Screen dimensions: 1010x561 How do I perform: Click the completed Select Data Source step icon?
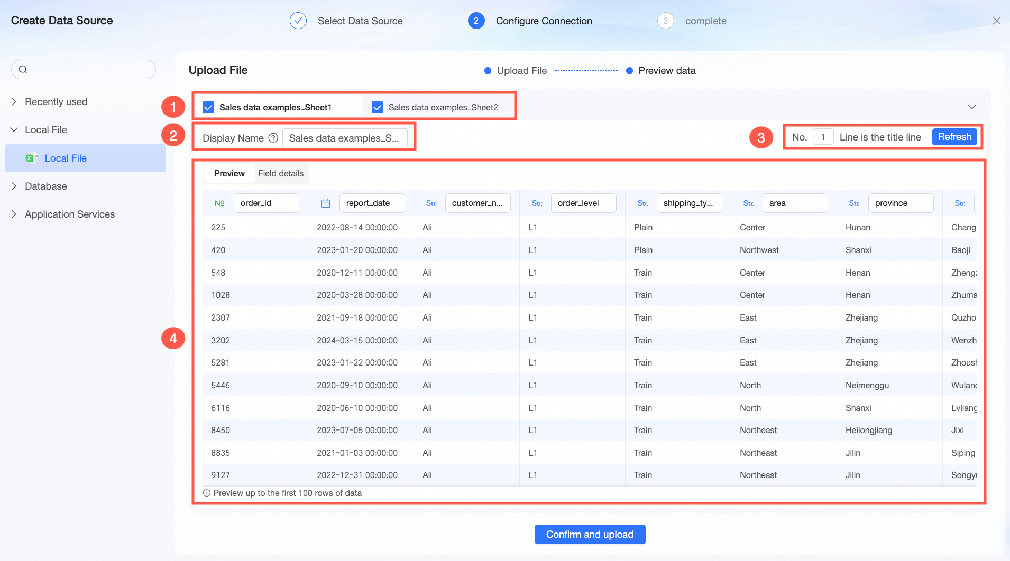(298, 21)
